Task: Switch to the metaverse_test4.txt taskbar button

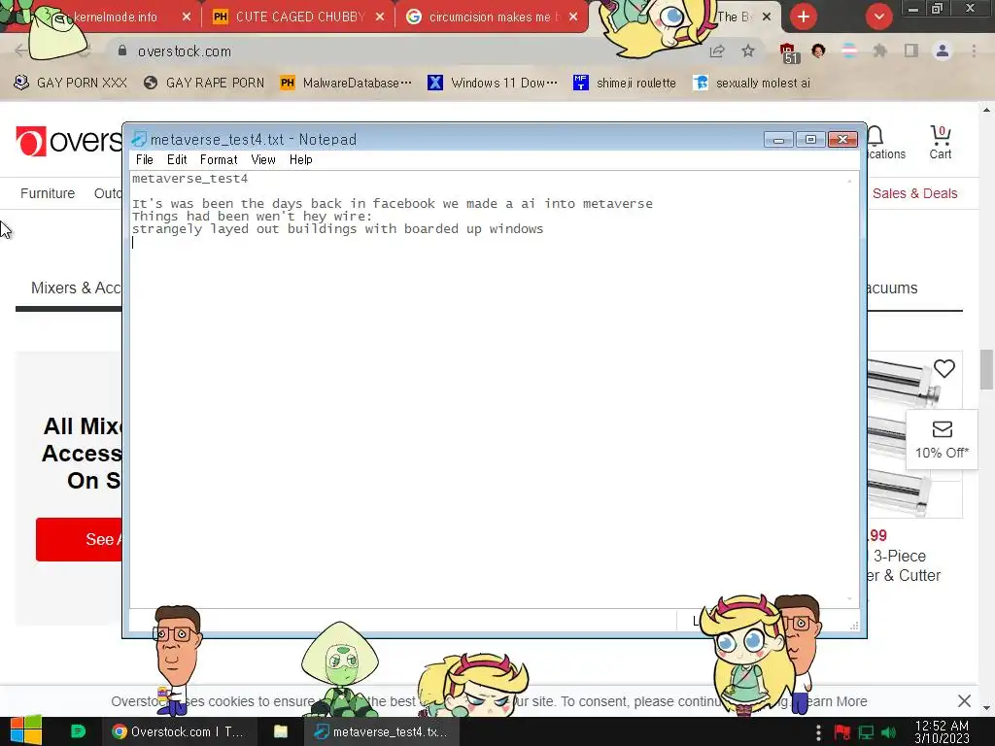Action: (x=381, y=731)
